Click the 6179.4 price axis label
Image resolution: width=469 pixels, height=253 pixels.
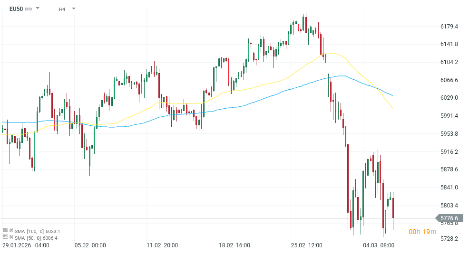pos(449,27)
